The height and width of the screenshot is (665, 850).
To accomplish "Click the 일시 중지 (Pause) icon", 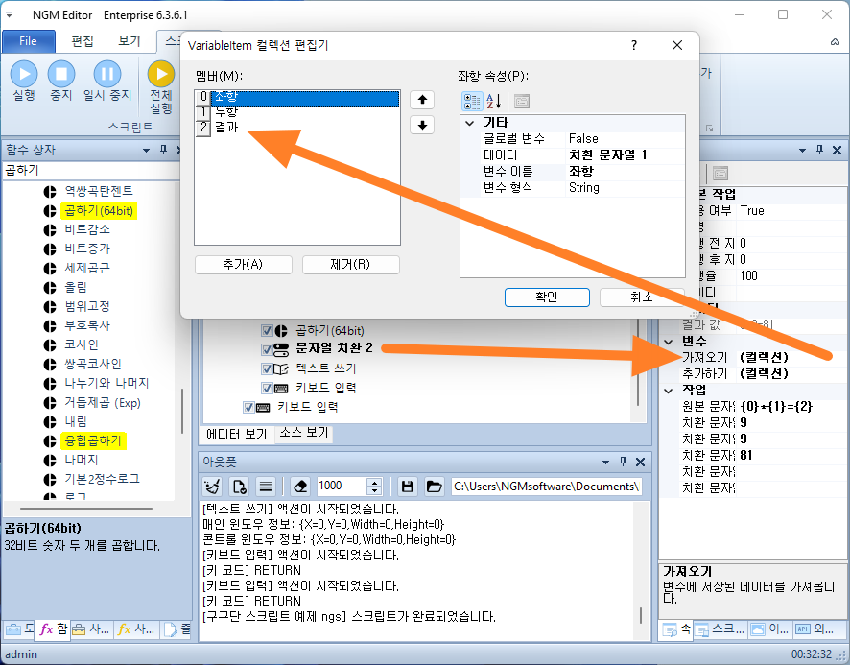I will coord(107,74).
